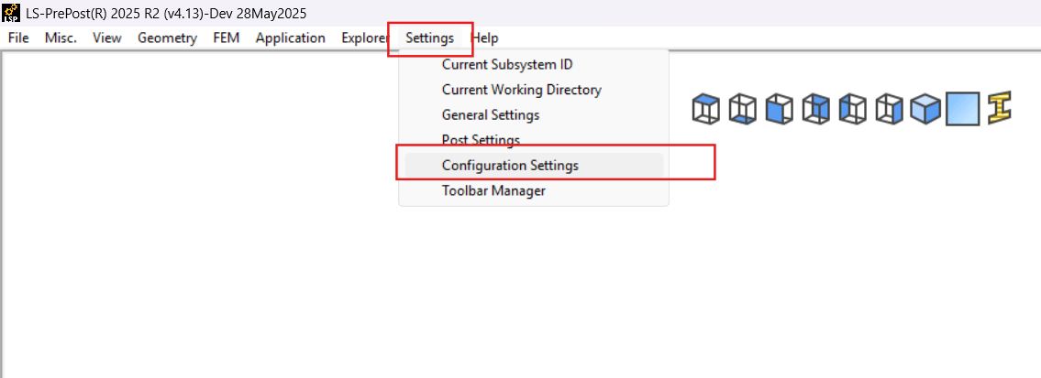Switch to the front-face view cube icon
Viewport: 1041px width, 378px height.
point(780,110)
